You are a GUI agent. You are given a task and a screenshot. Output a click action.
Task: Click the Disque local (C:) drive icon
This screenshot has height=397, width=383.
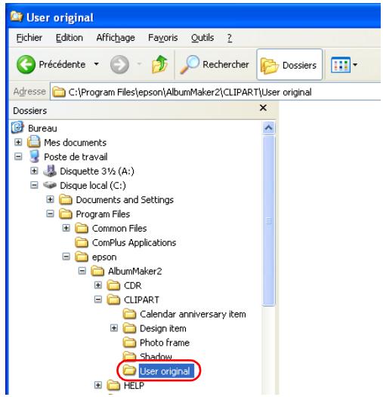pos(50,185)
